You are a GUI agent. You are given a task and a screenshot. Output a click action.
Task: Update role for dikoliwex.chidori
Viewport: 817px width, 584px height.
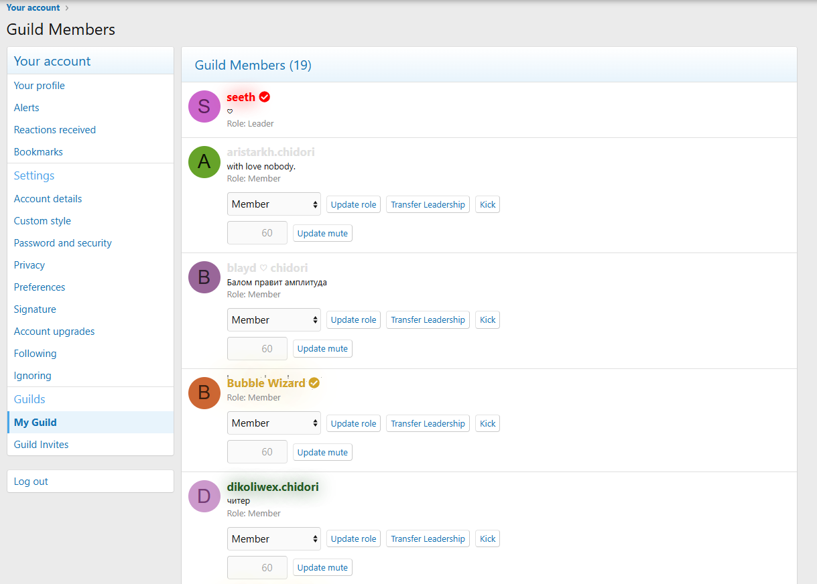coord(354,539)
